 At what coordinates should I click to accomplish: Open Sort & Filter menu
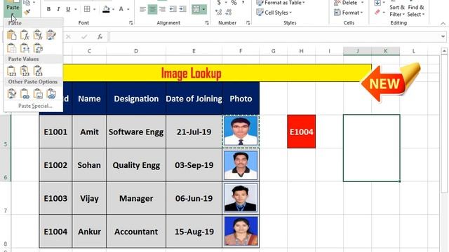pos(397,10)
